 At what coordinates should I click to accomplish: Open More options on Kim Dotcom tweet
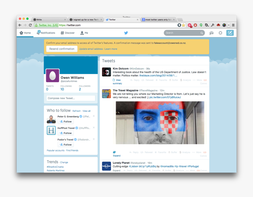click(197, 80)
